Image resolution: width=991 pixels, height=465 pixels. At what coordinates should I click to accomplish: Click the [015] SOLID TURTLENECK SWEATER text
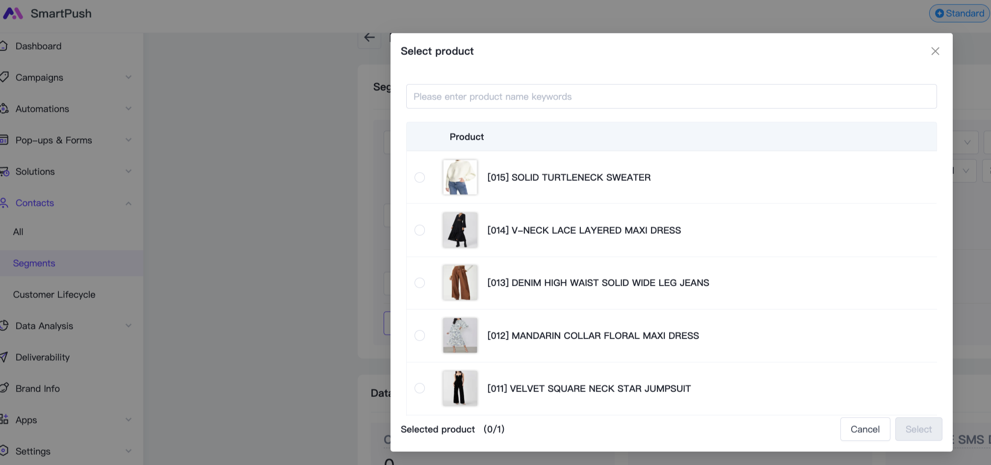coord(569,177)
